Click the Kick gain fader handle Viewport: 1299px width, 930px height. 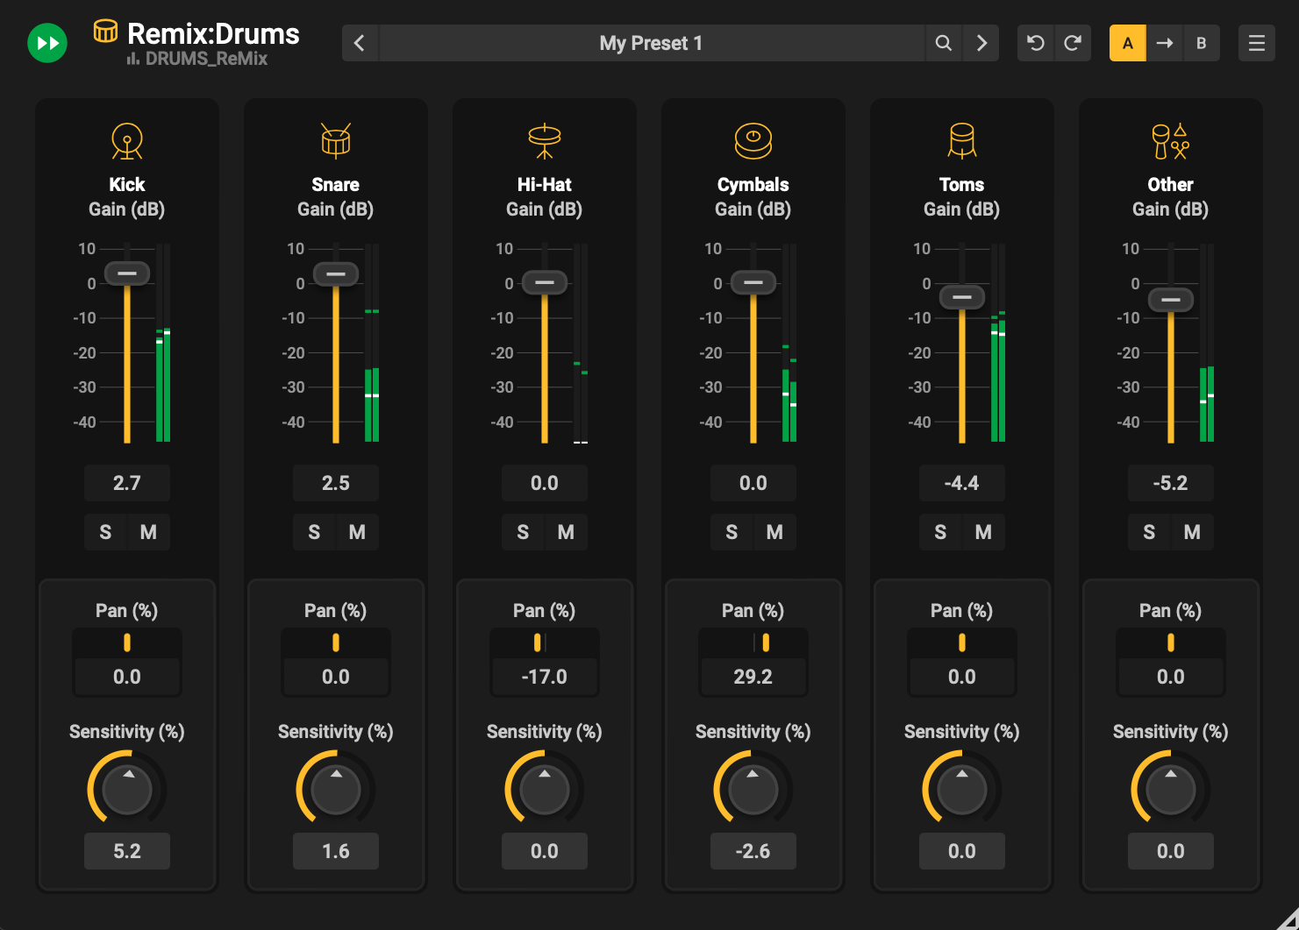(127, 273)
